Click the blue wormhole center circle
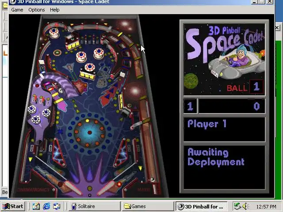The image size is (283, 212). coord(90,132)
